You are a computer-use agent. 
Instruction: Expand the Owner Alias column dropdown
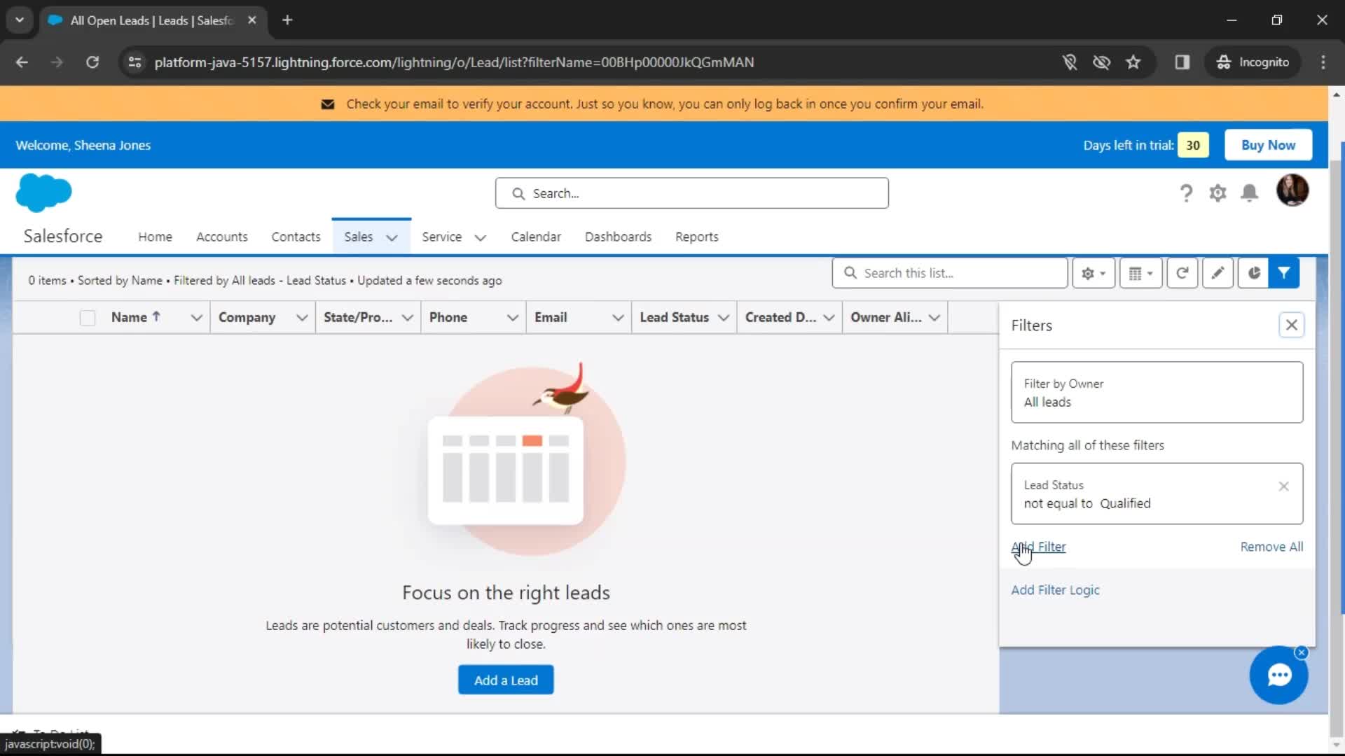coord(934,318)
